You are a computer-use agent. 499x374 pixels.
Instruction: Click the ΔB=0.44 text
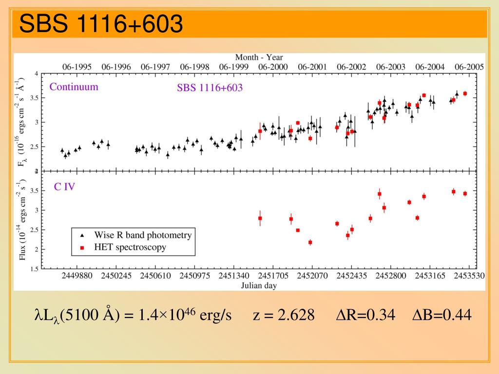pyautogui.click(x=442, y=315)
